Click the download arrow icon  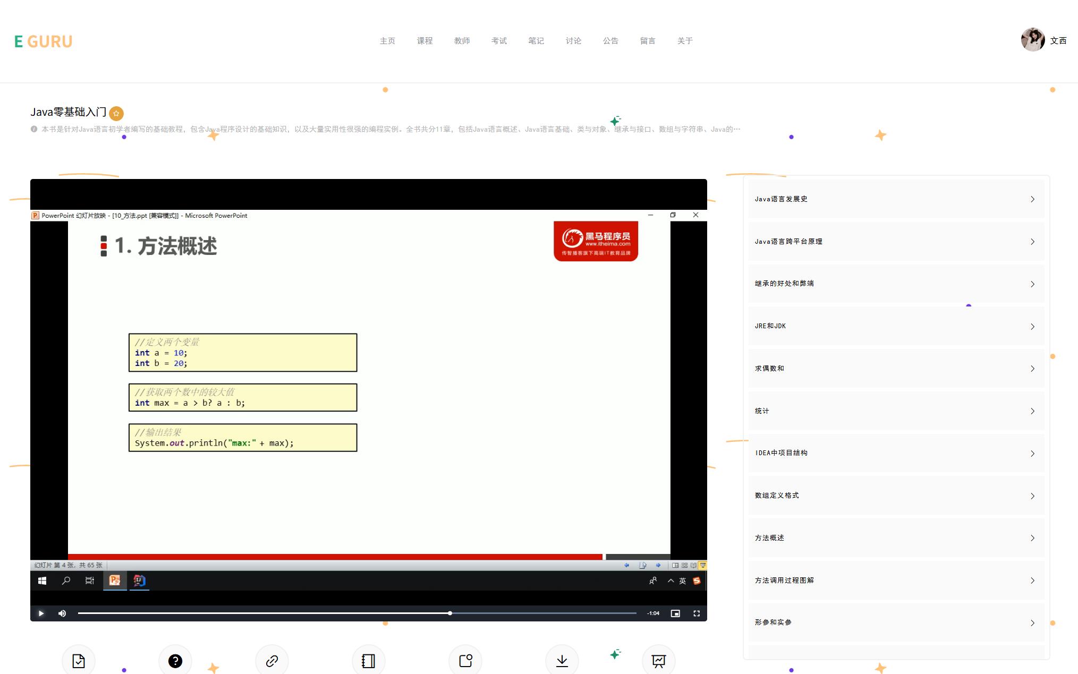562,661
